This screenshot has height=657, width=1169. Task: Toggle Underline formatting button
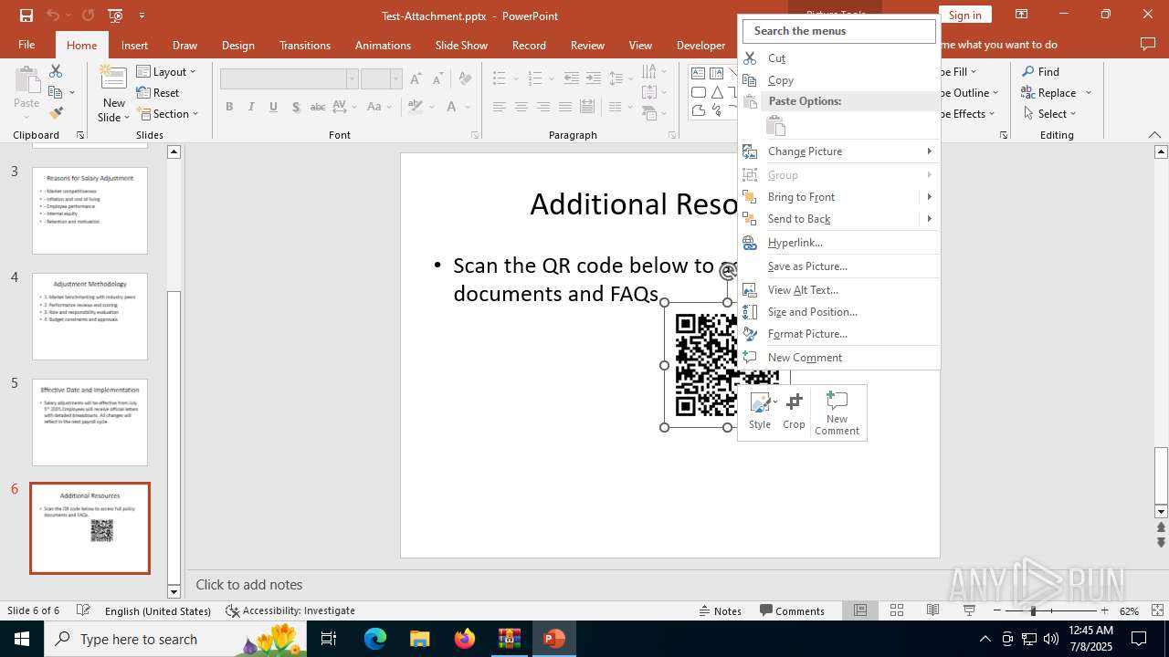coord(273,108)
